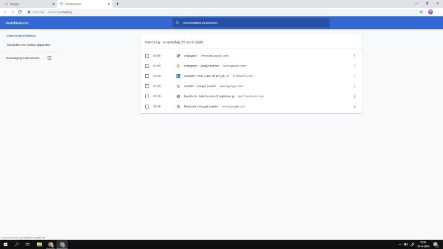Open more actions for 'instagram - Google zoeken'
The width and height of the screenshot is (443, 249).
coord(355,66)
